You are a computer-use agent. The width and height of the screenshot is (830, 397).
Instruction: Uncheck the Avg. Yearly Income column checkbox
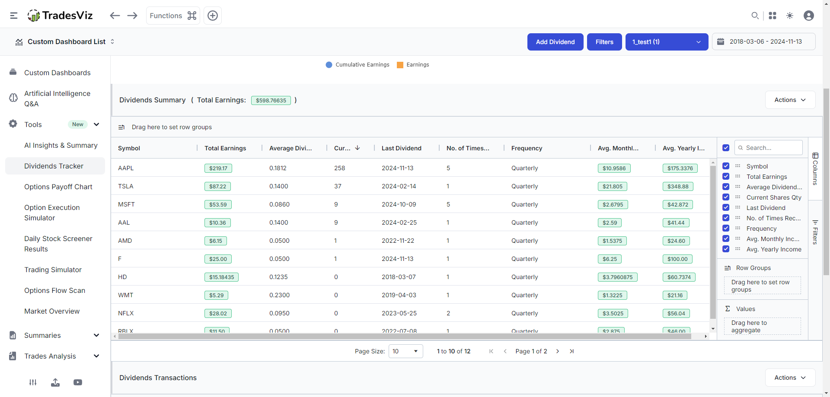pos(726,249)
